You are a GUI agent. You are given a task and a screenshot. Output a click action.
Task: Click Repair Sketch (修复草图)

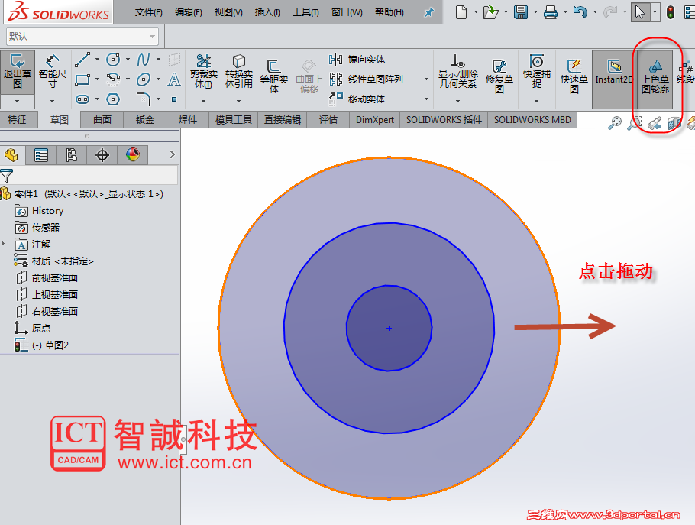(x=499, y=76)
